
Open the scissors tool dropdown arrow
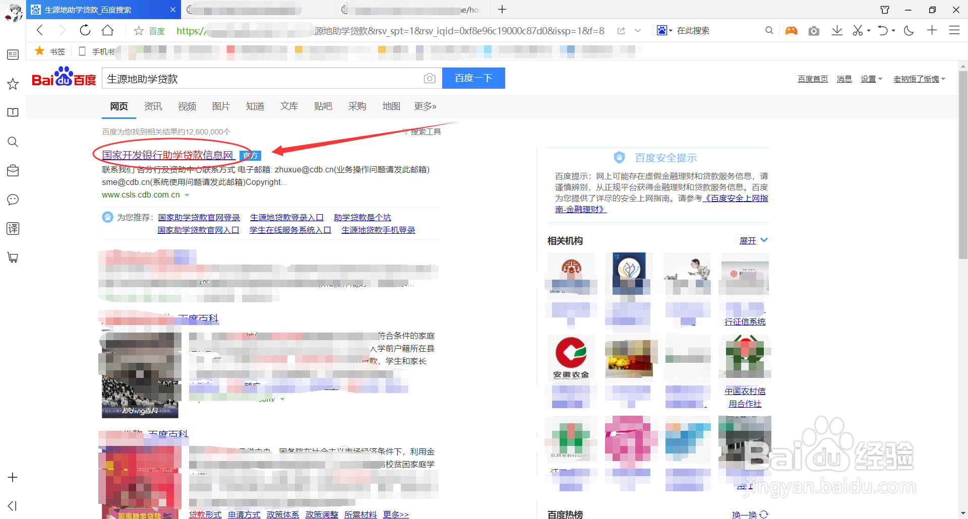869,31
